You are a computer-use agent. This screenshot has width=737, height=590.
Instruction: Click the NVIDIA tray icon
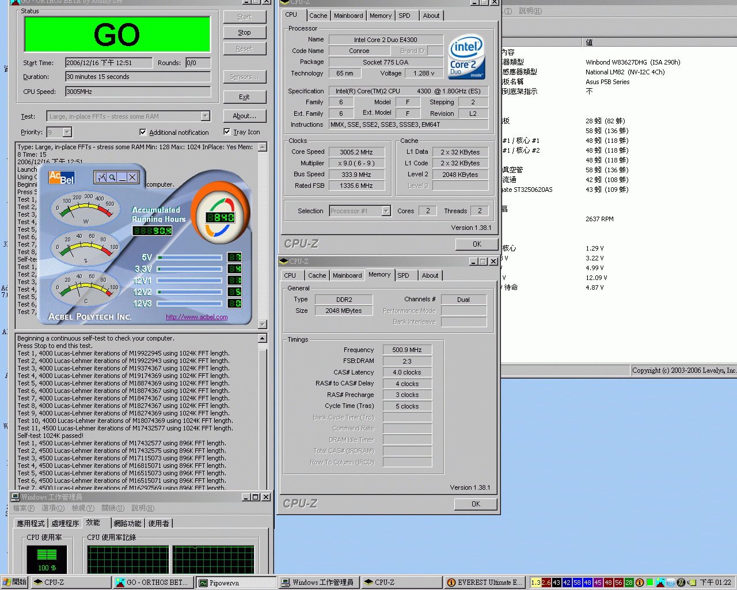tap(692, 583)
